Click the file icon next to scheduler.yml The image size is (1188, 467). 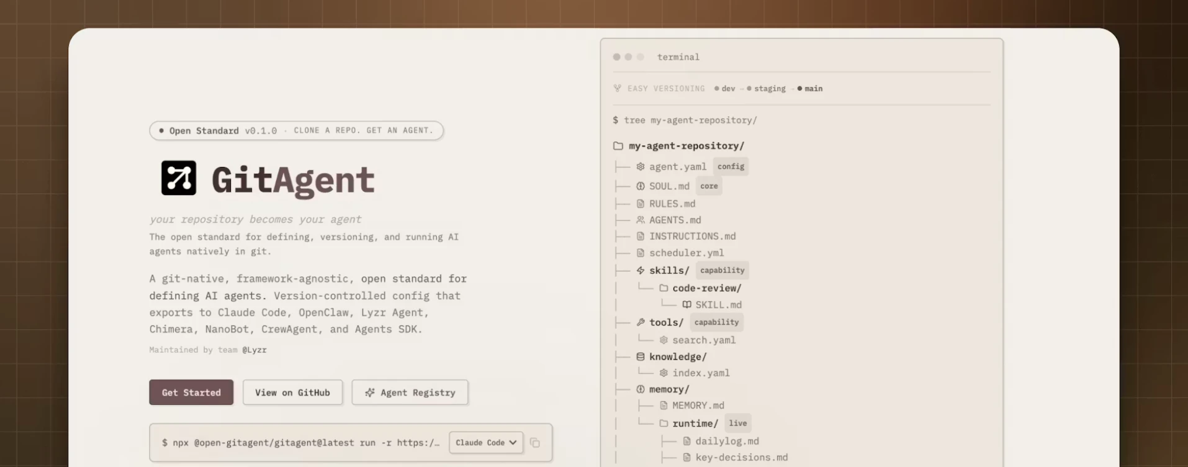coord(641,253)
